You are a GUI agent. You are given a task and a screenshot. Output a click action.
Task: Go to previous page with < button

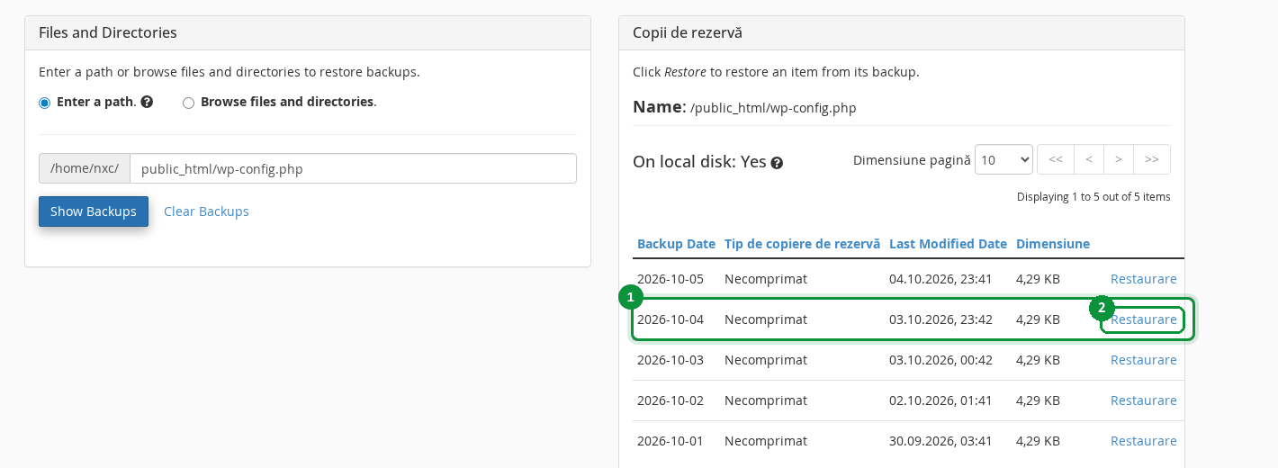point(1089,159)
